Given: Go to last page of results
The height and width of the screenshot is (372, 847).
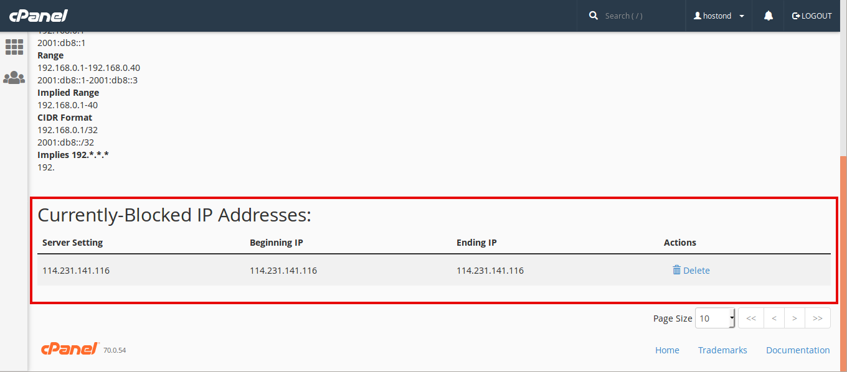Looking at the screenshot, I should (x=818, y=318).
